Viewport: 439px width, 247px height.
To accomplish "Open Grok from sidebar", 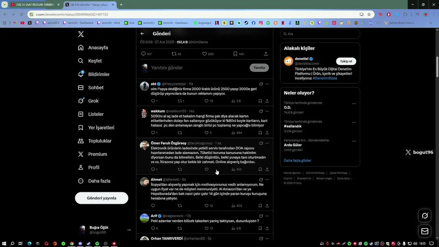I will pyautogui.click(x=88, y=101).
